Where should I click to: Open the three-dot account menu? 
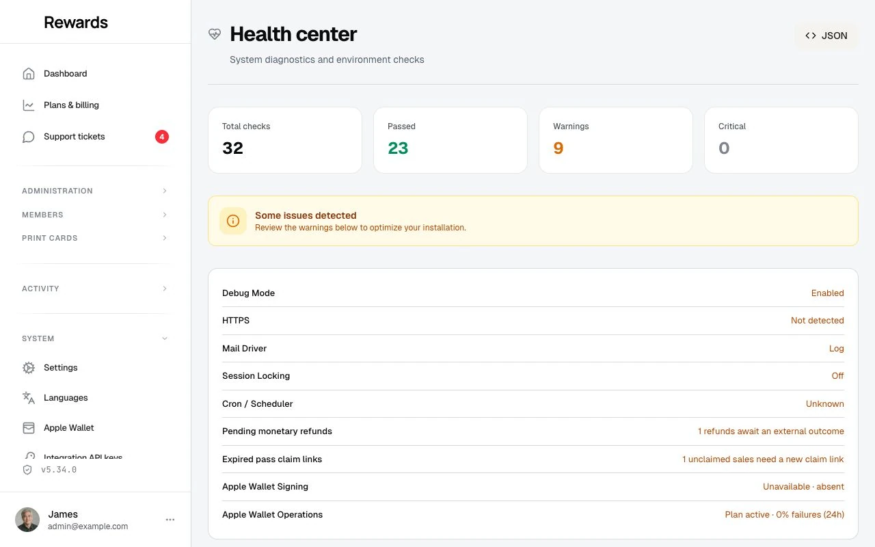coord(170,520)
